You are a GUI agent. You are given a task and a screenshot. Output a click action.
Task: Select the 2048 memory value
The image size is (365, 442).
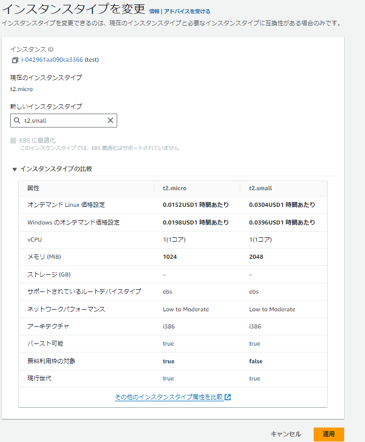pyautogui.click(x=256, y=257)
